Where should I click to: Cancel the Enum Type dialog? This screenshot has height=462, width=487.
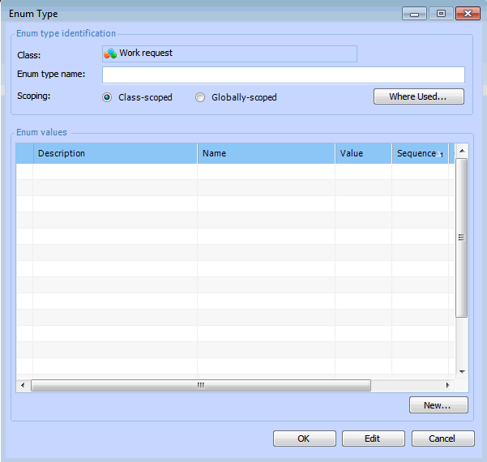[442, 438]
